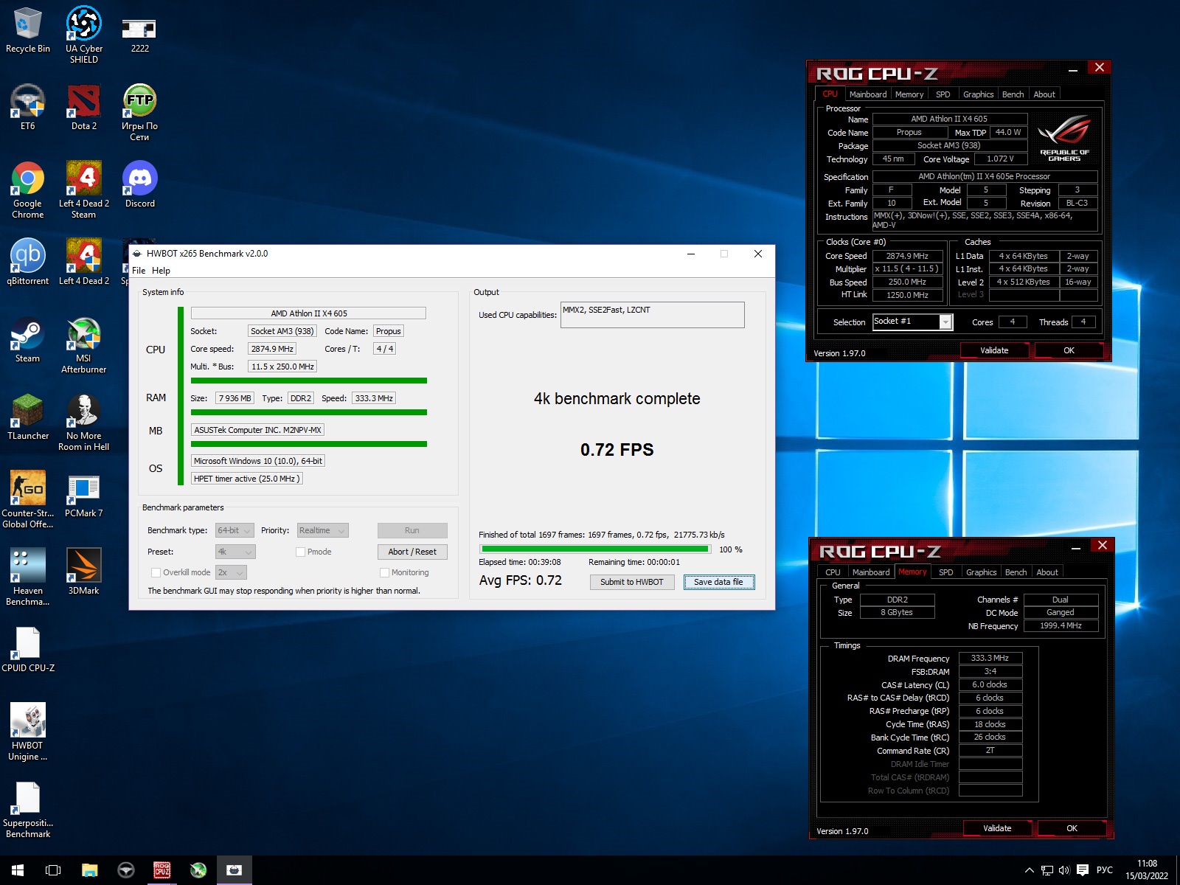Open Bench tab in top CPU-Z window
This screenshot has width=1180, height=885.
tap(1013, 94)
